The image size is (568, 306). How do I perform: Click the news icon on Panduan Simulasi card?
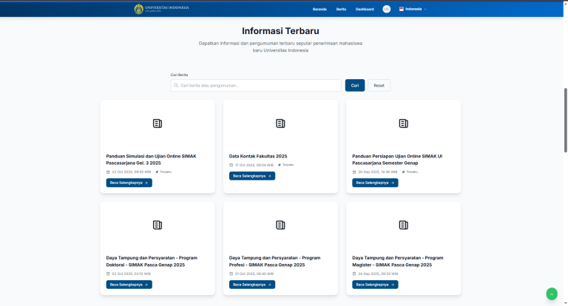point(158,123)
